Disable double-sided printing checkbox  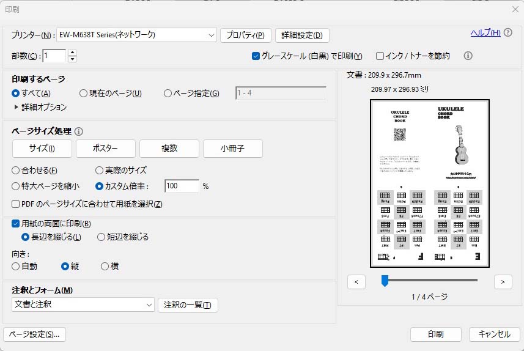coord(16,224)
